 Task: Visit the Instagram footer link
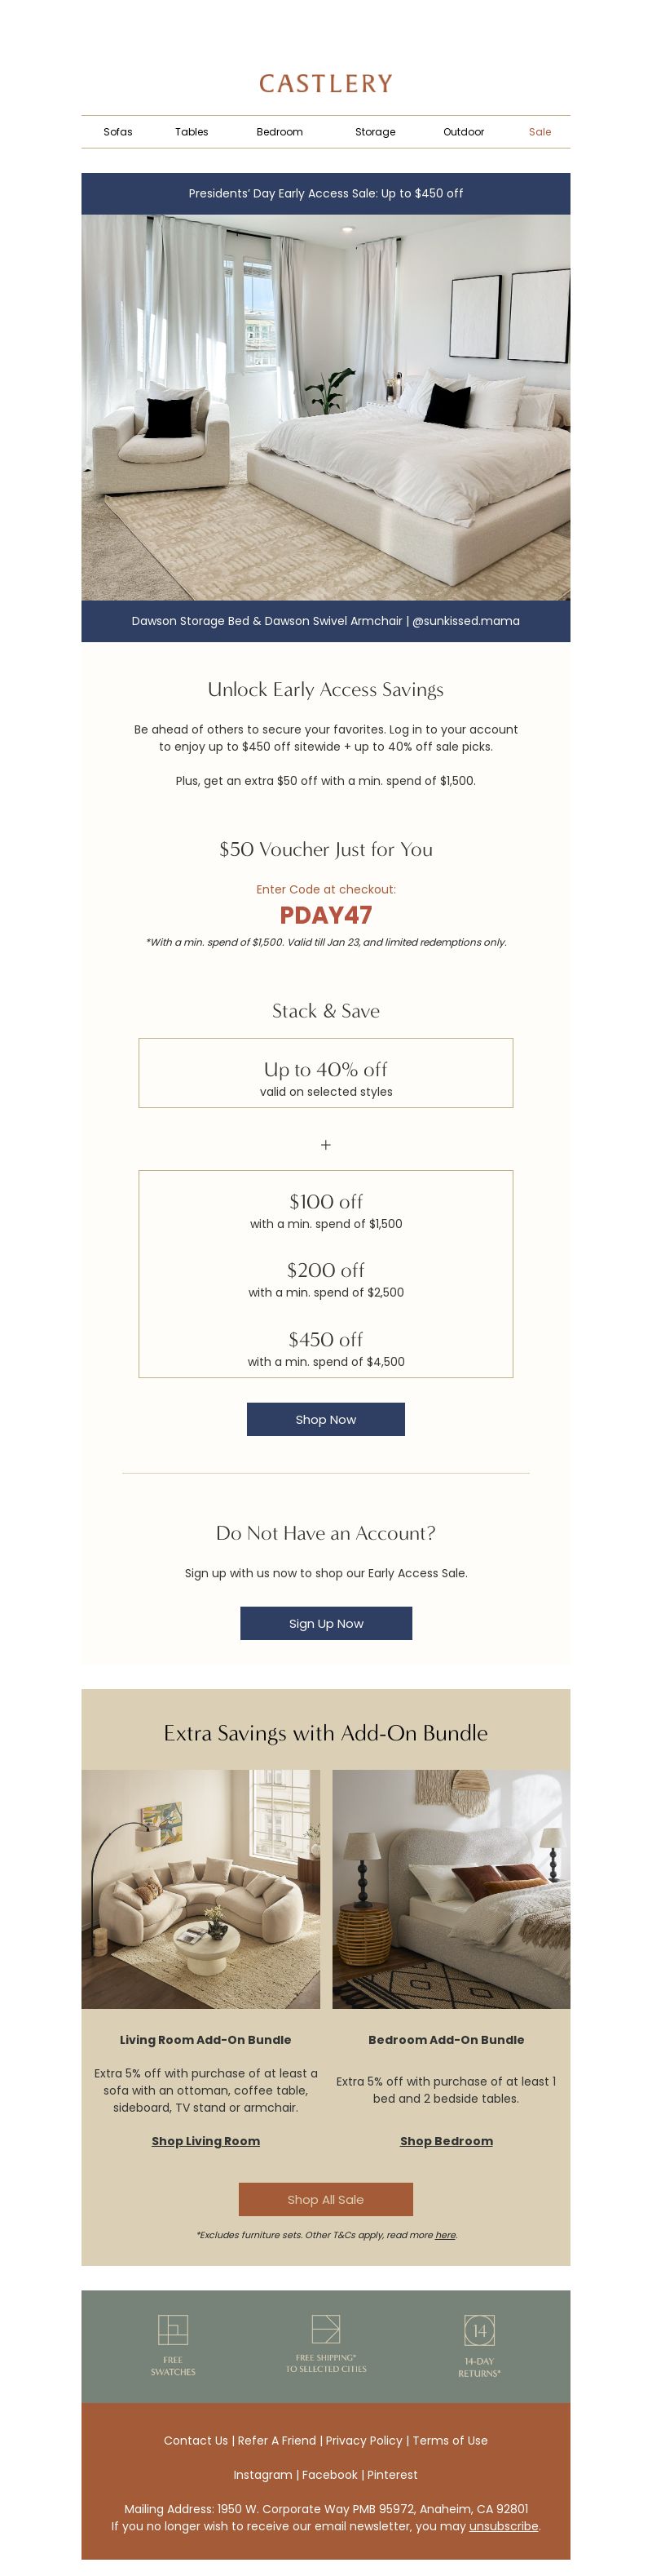coord(262,2475)
